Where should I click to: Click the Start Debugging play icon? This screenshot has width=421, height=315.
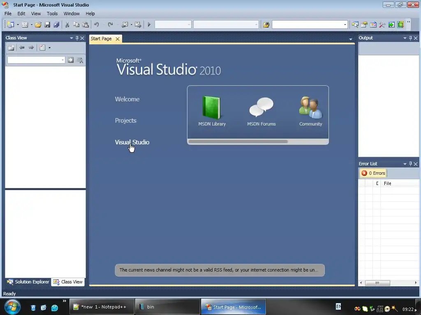point(149,25)
